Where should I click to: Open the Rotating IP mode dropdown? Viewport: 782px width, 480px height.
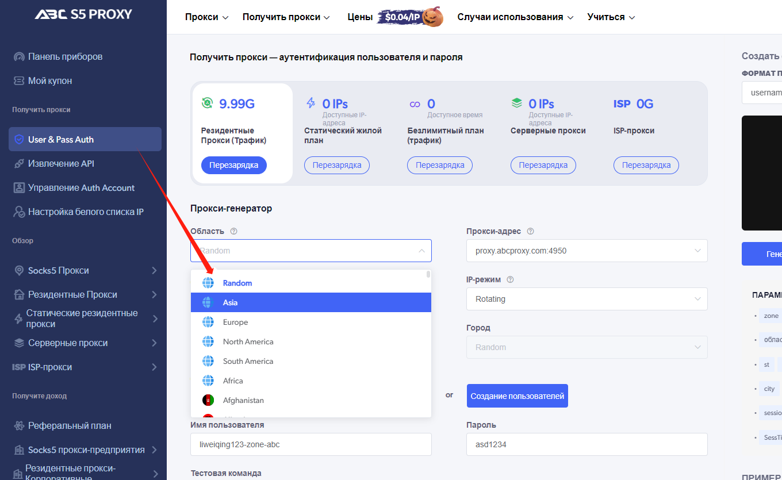(x=587, y=299)
